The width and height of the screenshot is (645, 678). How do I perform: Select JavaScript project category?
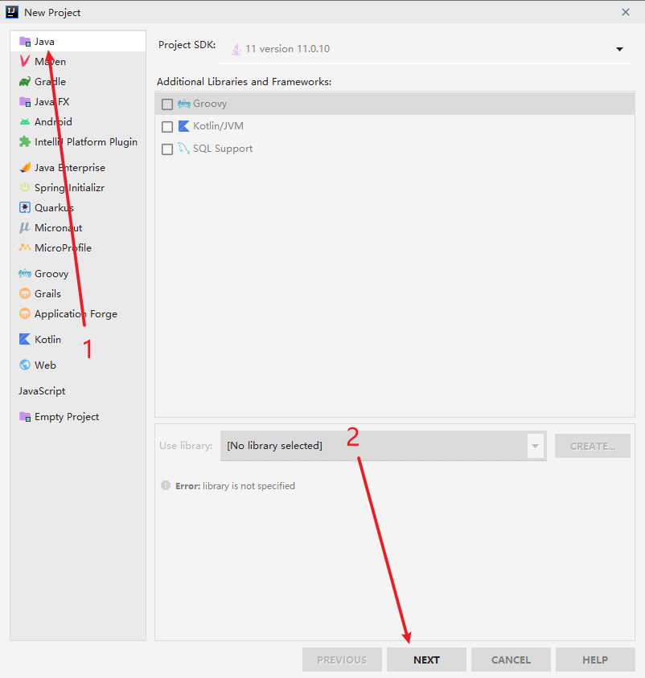tap(78, 391)
